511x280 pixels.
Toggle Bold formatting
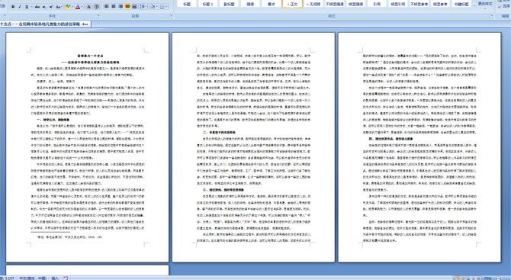coord(13,7)
